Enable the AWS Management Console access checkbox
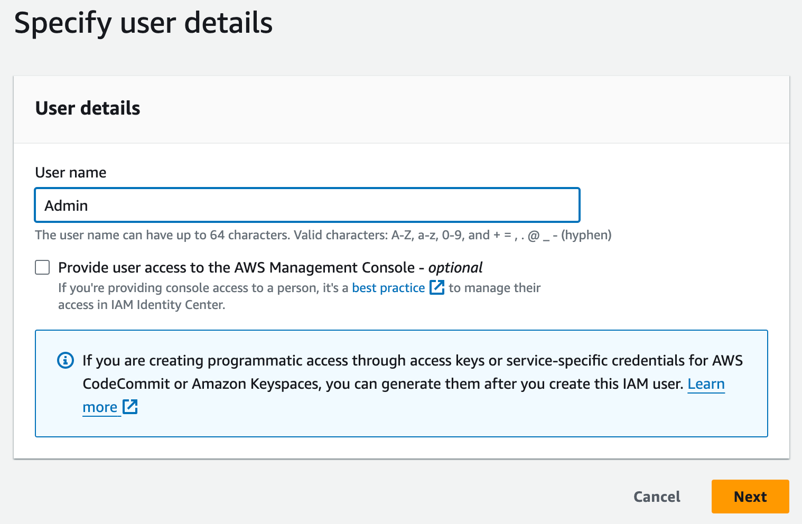The width and height of the screenshot is (802, 524). [x=42, y=267]
